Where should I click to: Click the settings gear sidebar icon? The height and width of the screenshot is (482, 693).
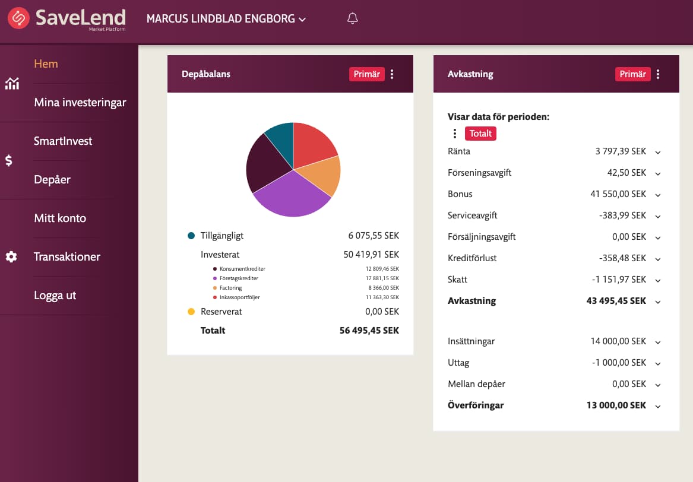[11, 256]
